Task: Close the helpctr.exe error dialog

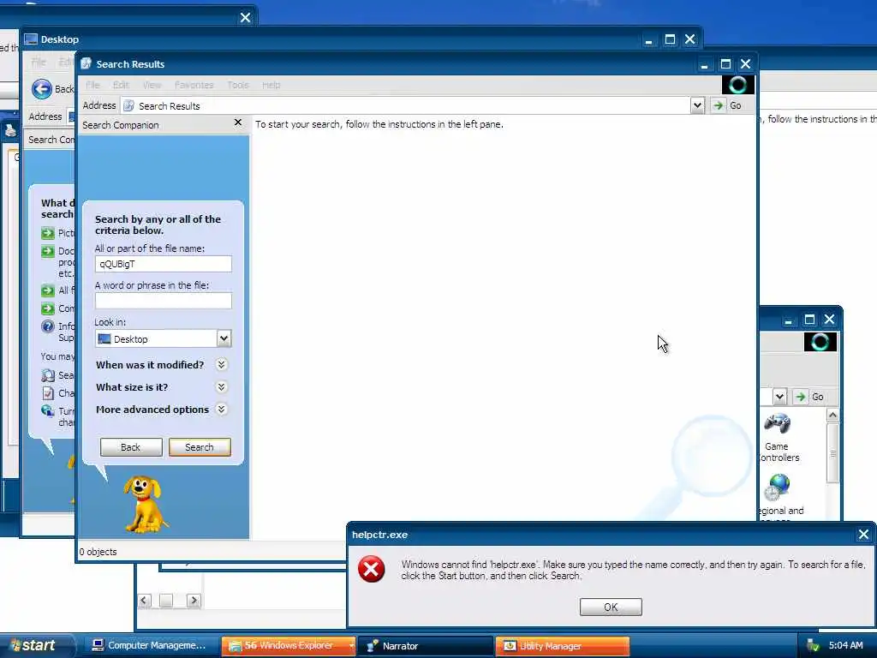Action: click(x=863, y=535)
